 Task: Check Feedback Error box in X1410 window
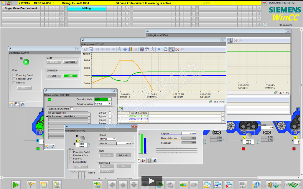pos(14,79)
